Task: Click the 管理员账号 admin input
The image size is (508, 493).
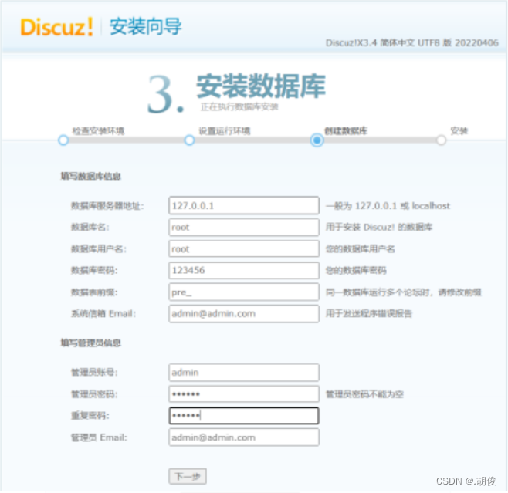Action: [244, 373]
